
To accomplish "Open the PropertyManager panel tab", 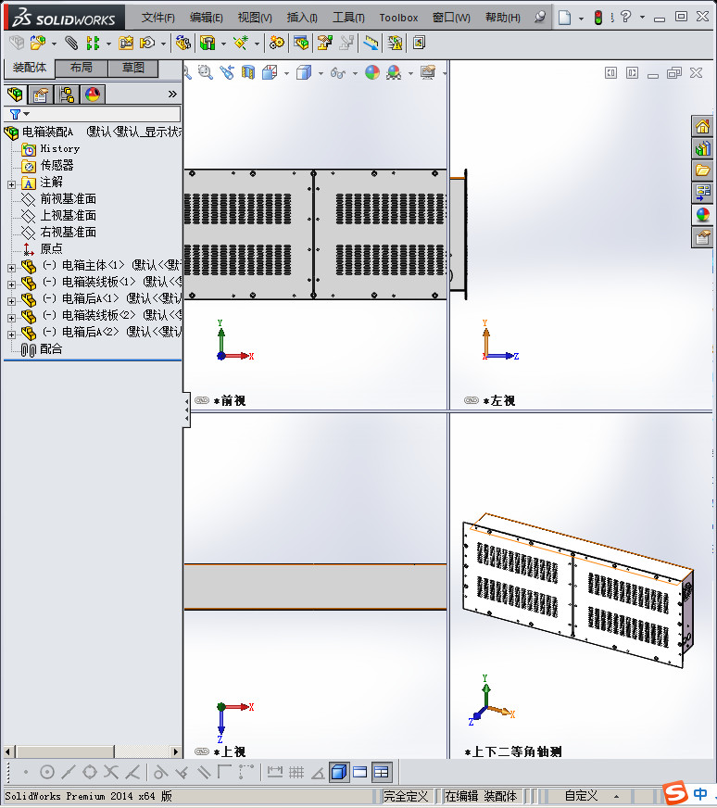I will pos(41,95).
